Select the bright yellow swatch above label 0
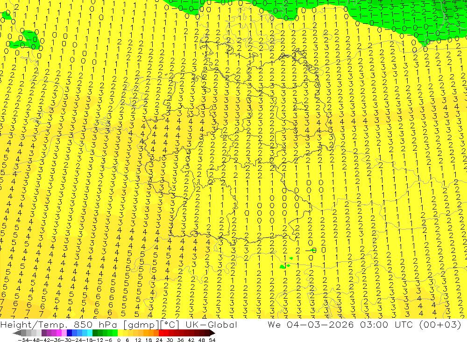This screenshot has width=467, height=342. click(x=120, y=333)
